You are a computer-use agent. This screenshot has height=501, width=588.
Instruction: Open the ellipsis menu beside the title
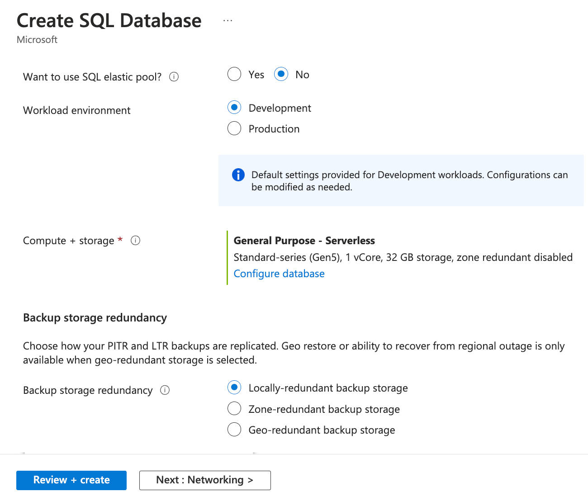tap(228, 20)
